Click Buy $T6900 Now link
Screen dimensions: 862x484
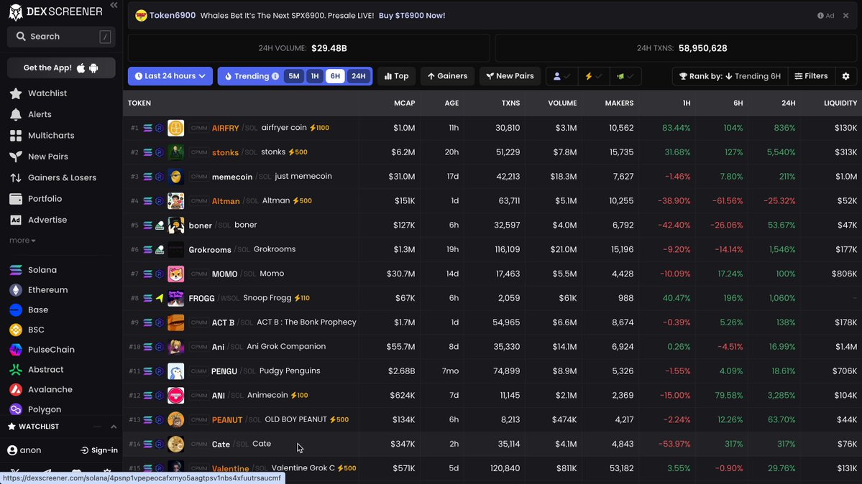(412, 15)
